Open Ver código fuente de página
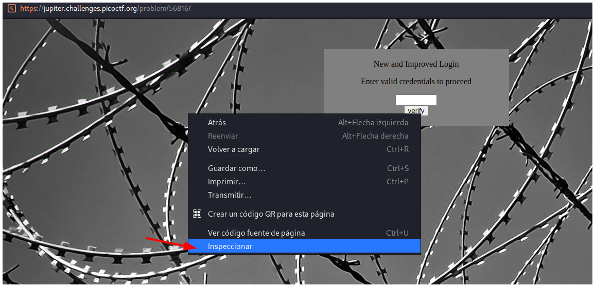The height and width of the screenshot is (287, 595). click(x=256, y=233)
